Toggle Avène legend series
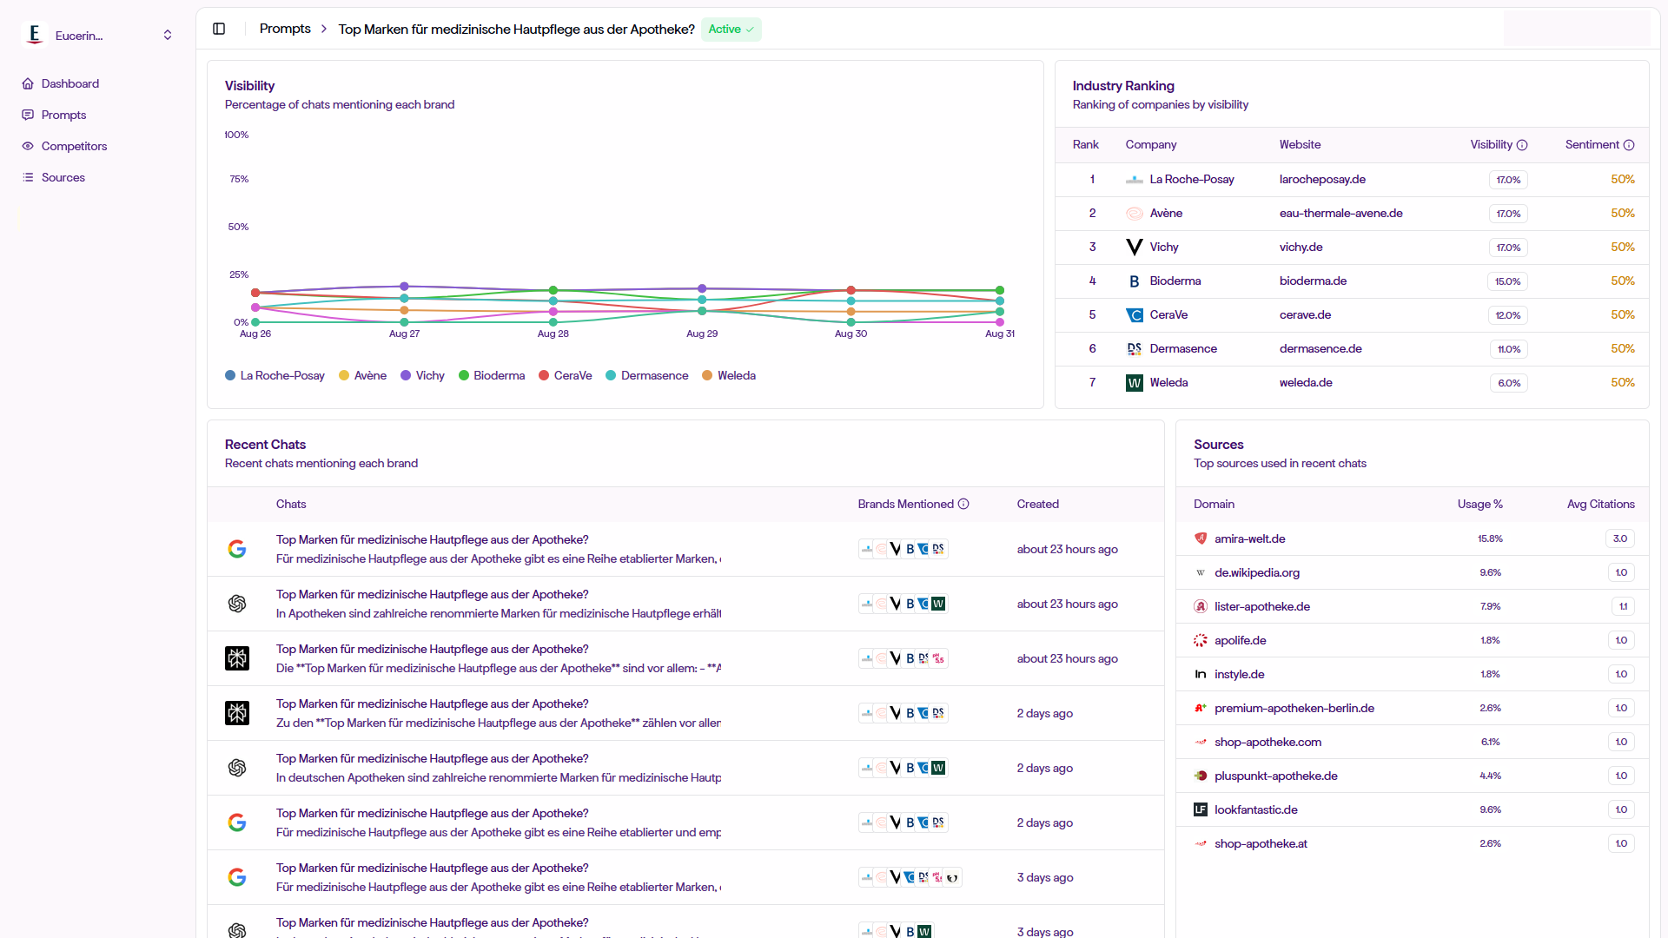The height and width of the screenshot is (938, 1668). click(362, 375)
